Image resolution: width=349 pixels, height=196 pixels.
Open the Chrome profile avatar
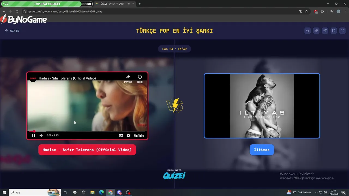[x=338, y=11]
